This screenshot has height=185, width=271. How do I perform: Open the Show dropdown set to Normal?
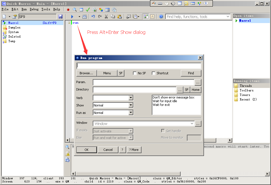click(131, 105)
